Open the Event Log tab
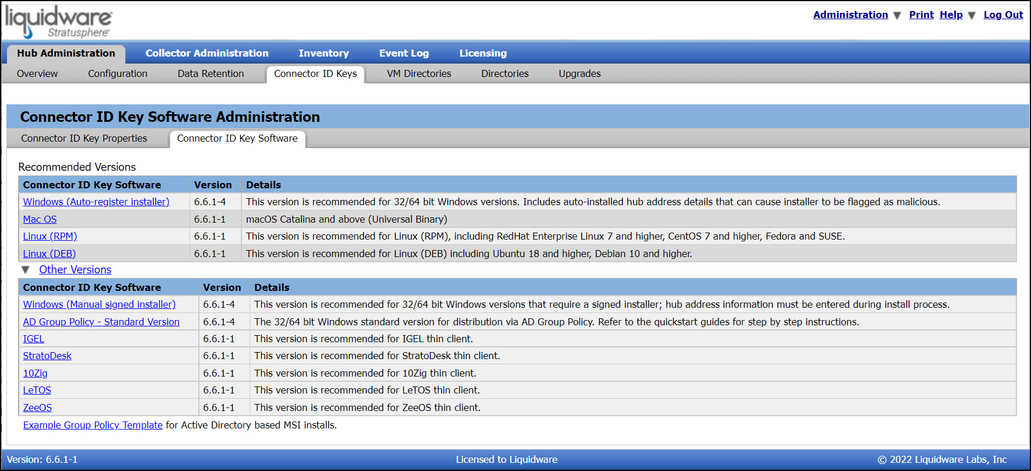This screenshot has width=1031, height=471. click(404, 53)
